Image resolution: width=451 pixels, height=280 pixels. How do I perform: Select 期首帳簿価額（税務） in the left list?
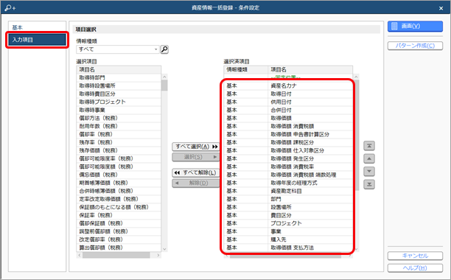[x=119, y=183]
